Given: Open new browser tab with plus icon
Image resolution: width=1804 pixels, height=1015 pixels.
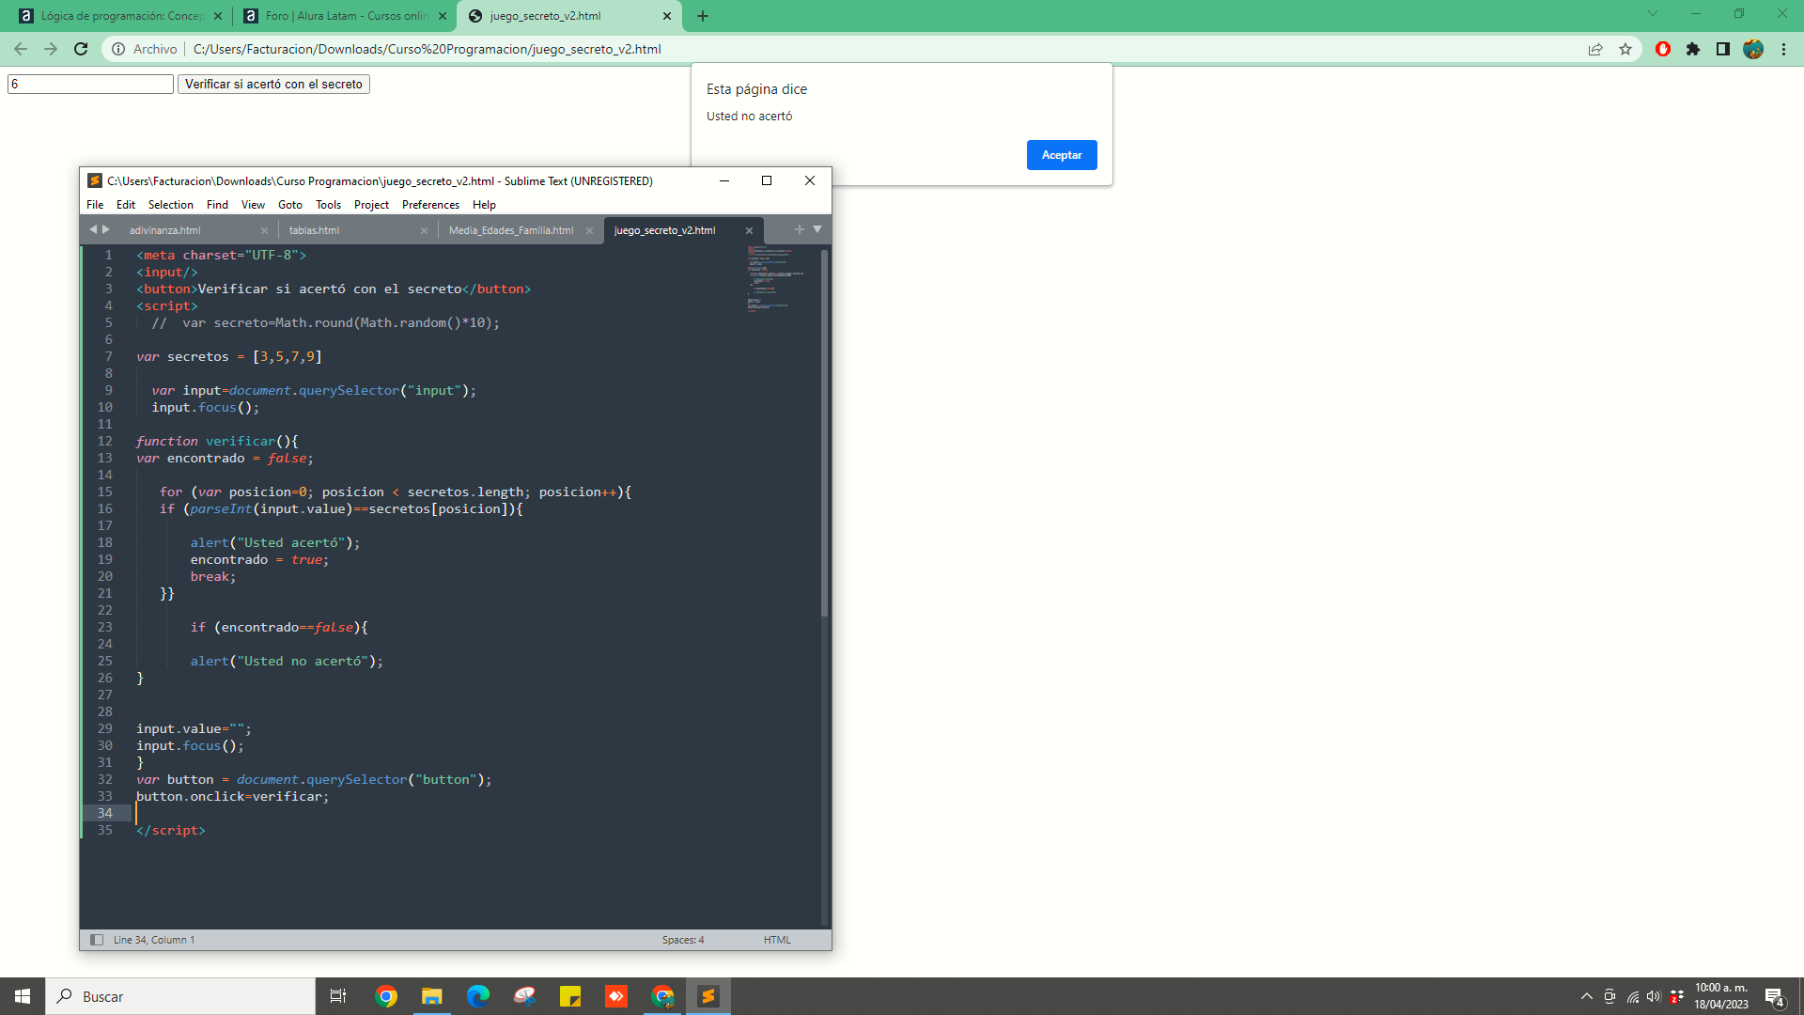Looking at the screenshot, I should [703, 16].
